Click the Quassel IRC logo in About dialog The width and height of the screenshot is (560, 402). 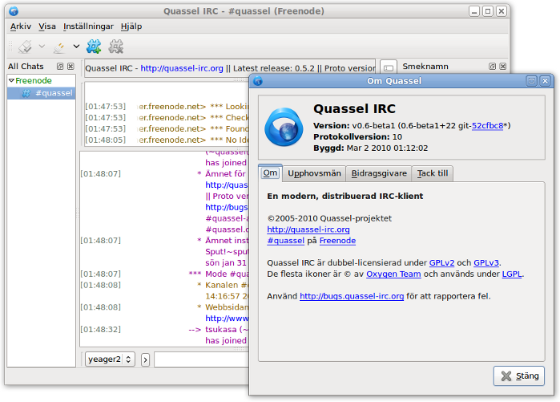[x=284, y=128]
